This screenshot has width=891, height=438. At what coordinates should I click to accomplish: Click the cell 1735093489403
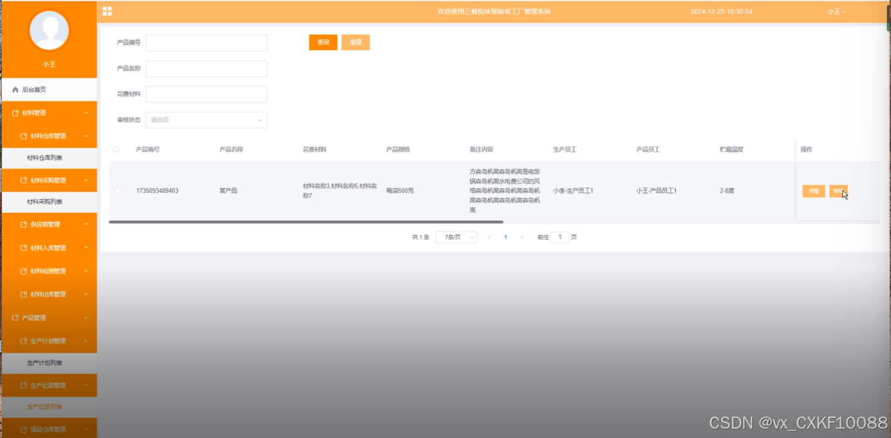157,191
